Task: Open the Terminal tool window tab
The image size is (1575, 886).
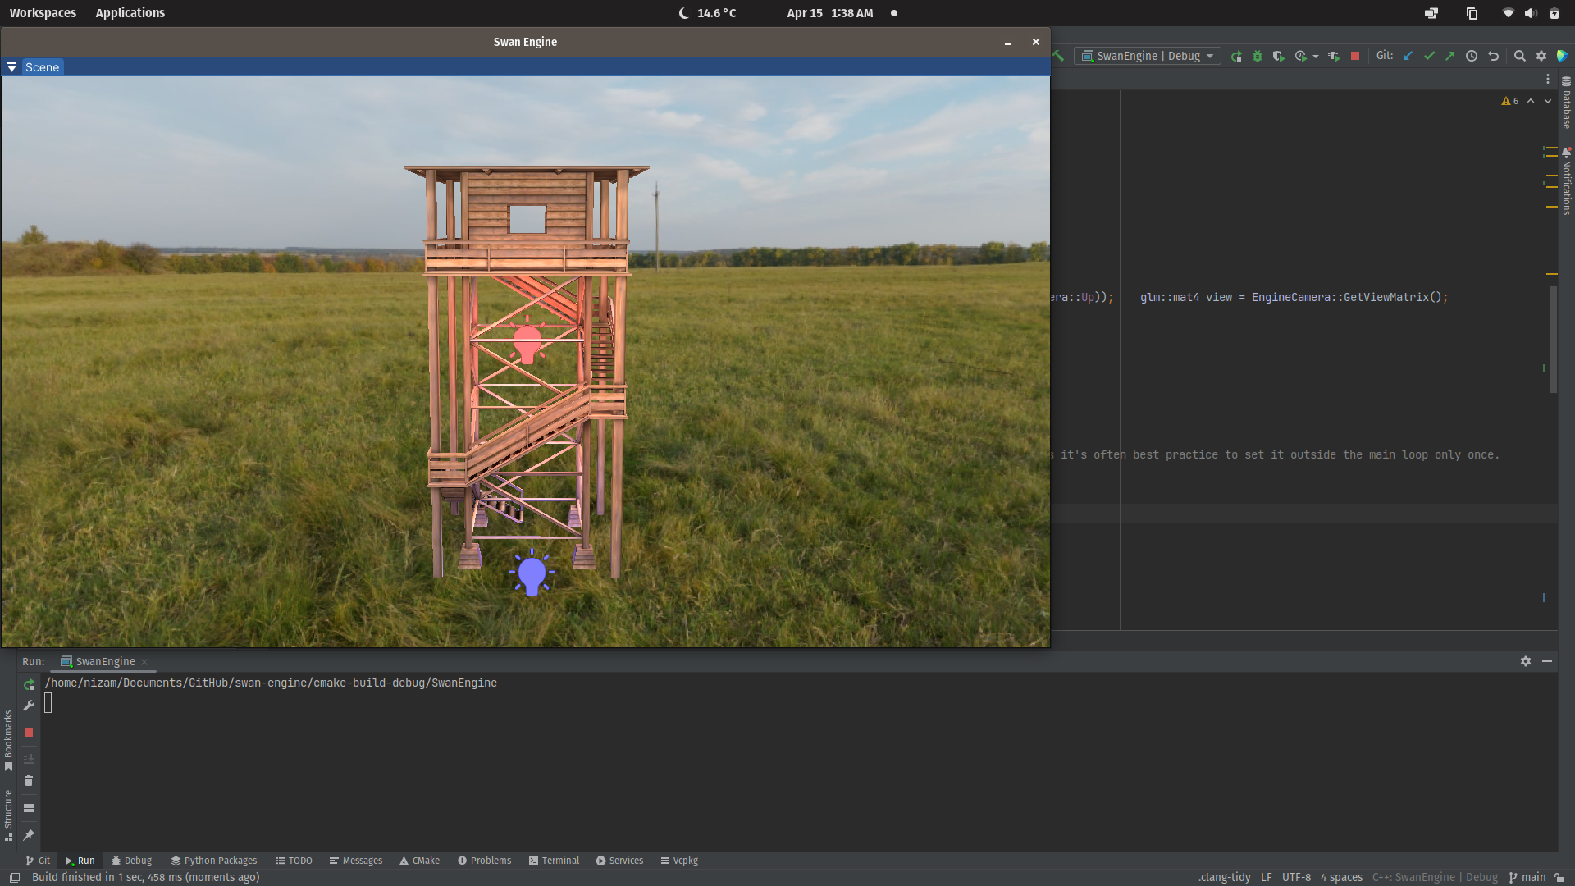Action: click(554, 861)
